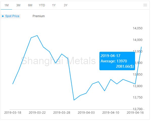Toggle the Premium series legend
Image resolution: width=151 pixels, height=121 pixels.
click(x=39, y=16)
